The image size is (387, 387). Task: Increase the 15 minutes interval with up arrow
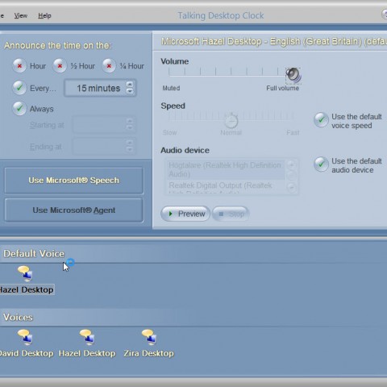(x=130, y=84)
